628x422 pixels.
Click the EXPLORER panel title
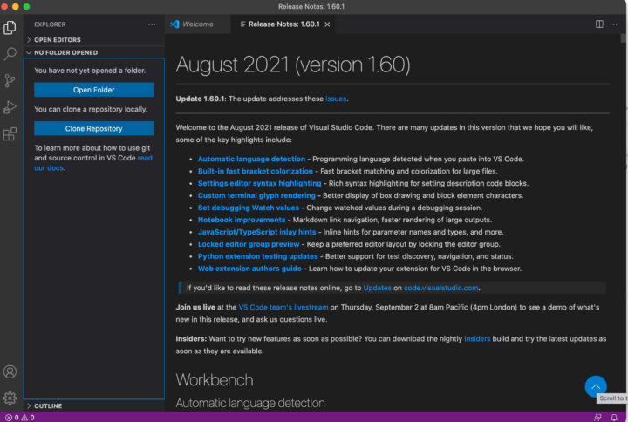pyautogui.click(x=50, y=24)
